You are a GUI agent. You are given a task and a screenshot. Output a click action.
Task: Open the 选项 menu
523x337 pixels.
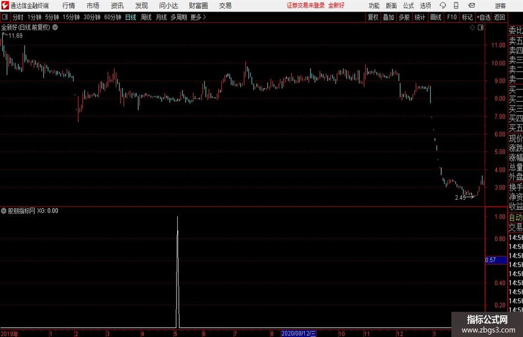(x=425, y=6)
